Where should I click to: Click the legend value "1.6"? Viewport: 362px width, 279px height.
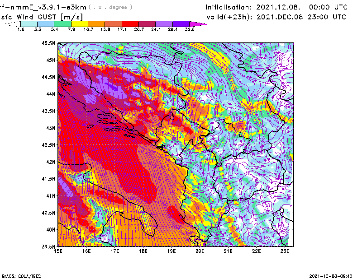21,29
